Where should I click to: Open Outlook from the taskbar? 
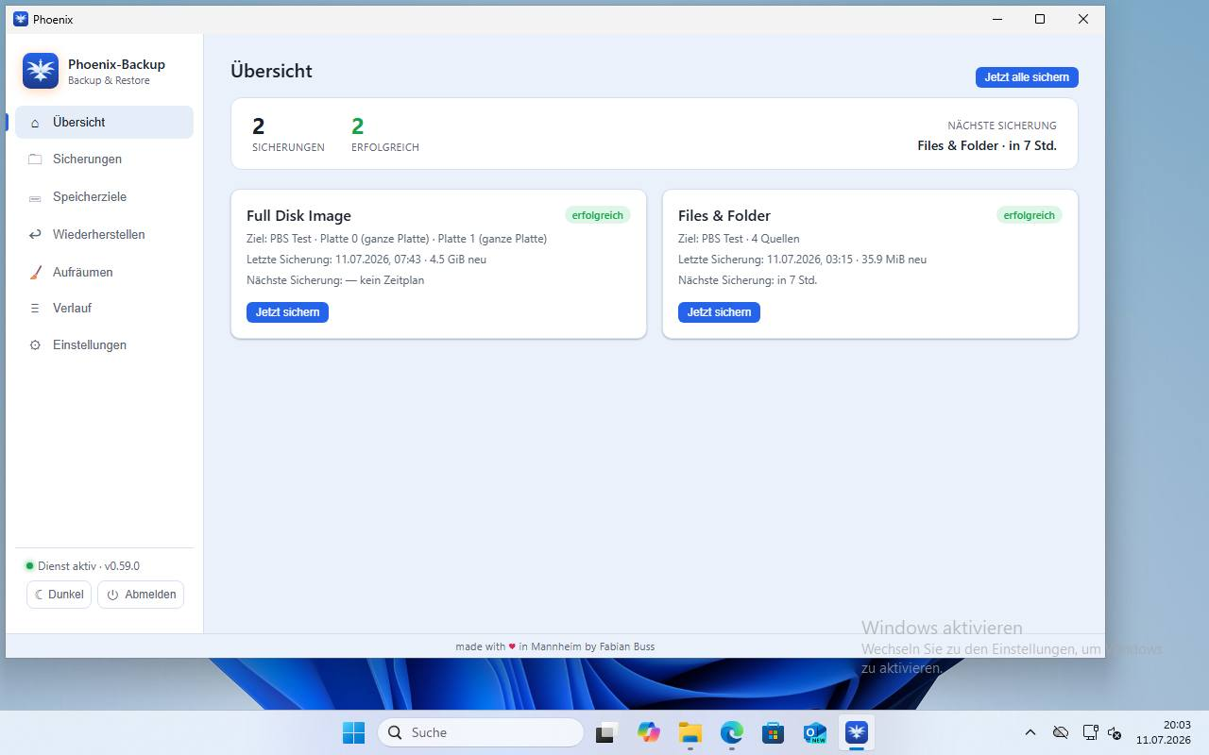(x=814, y=732)
